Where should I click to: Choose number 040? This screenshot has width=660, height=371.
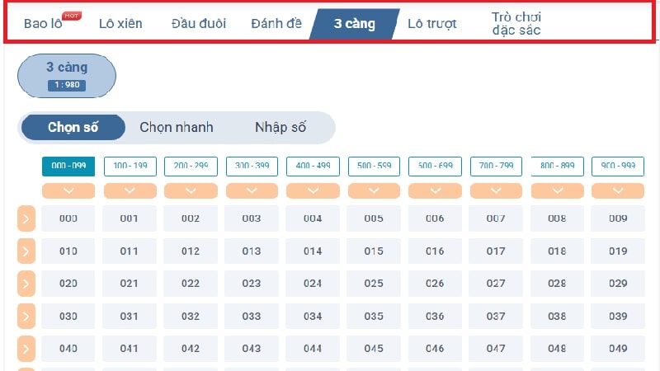click(68, 349)
